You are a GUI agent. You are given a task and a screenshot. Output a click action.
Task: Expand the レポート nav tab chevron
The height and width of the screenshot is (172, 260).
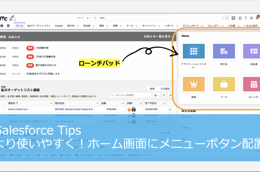click(177, 26)
